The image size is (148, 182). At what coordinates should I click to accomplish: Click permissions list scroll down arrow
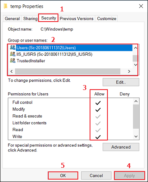(x=136, y=136)
